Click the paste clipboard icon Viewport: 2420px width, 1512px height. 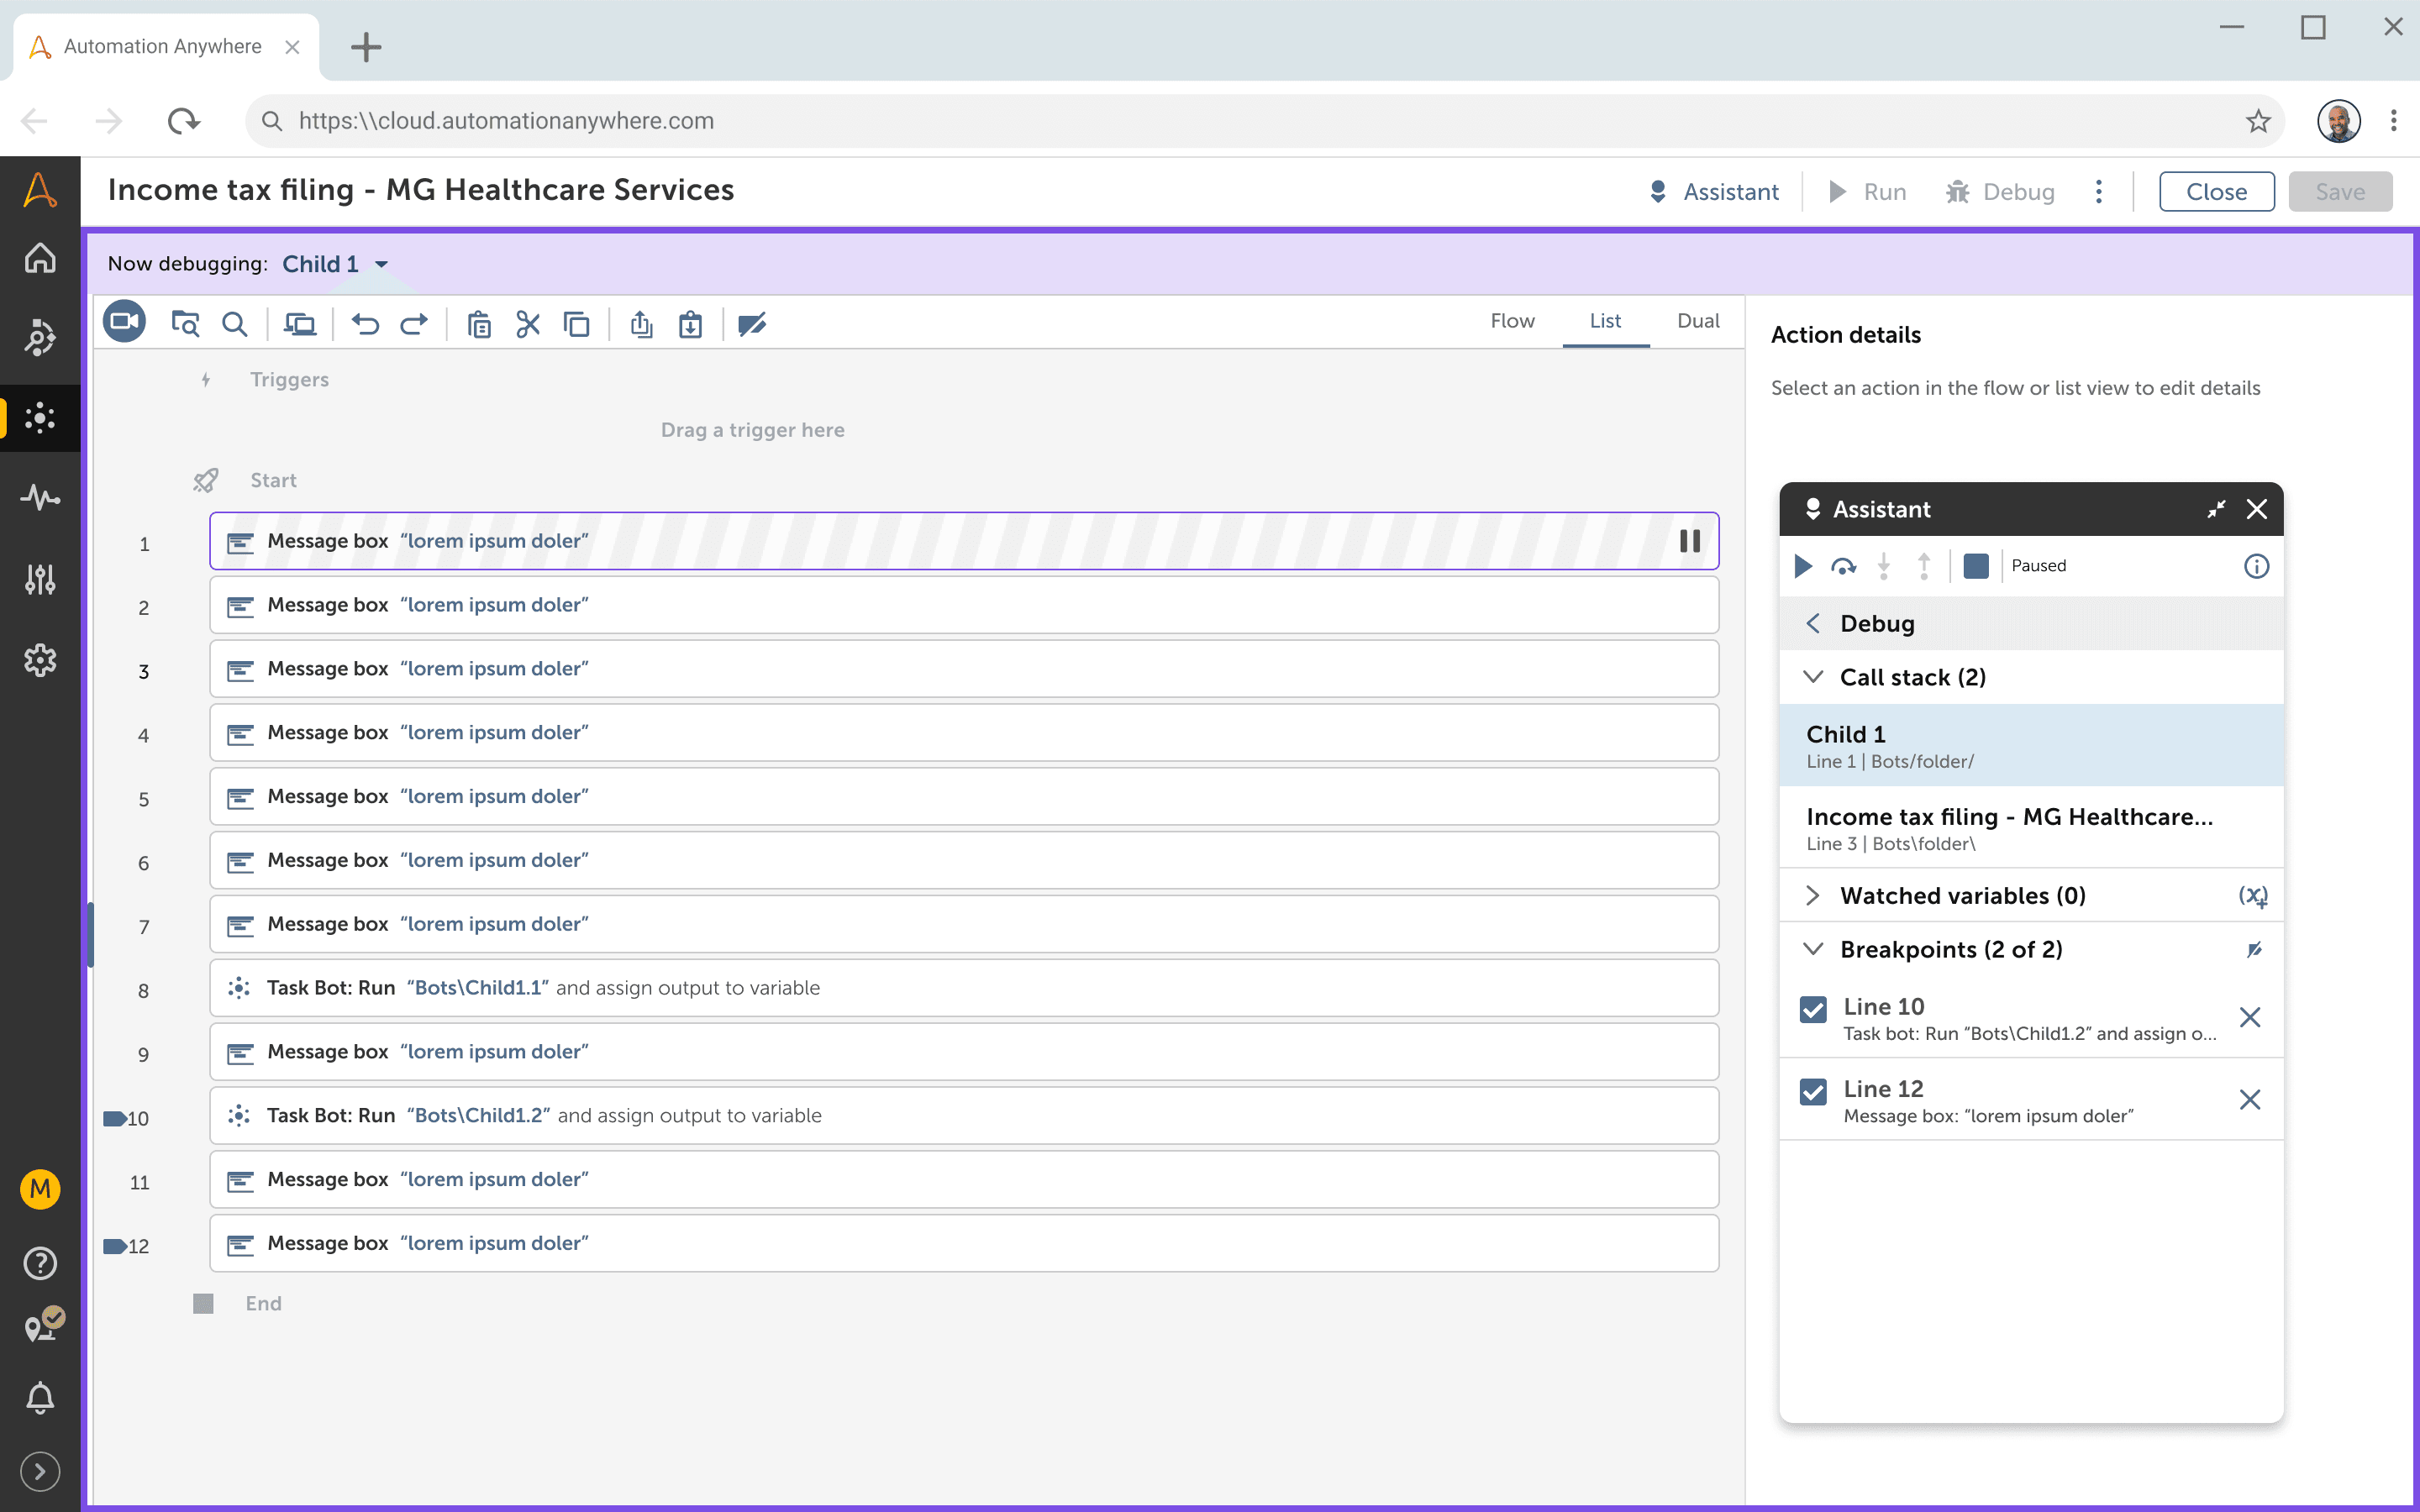click(479, 324)
